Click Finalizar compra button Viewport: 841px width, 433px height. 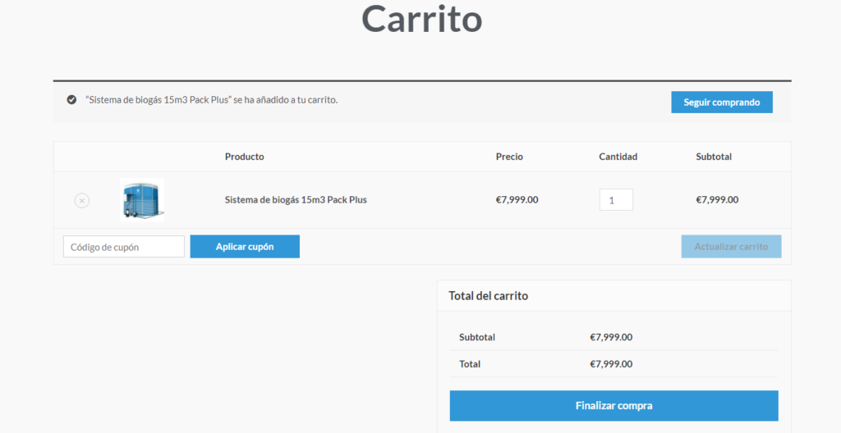click(x=614, y=406)
